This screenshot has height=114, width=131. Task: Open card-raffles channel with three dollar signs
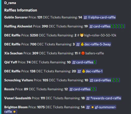click(104, 80)
